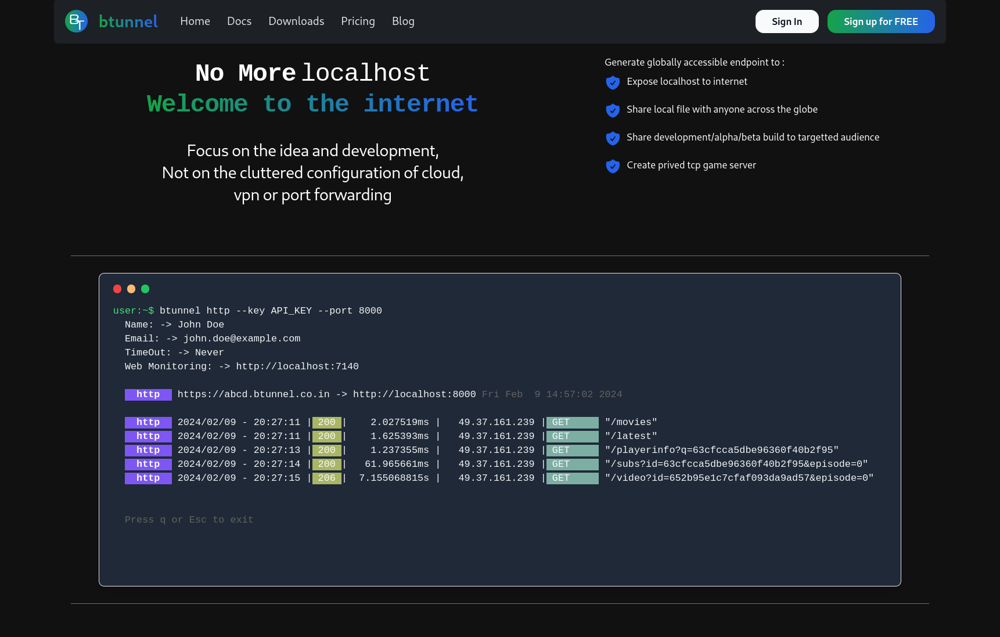Viewport: 1000px width, 637px height.
Task: Click the 'Name: -> John Doe' line
Action: (174, 325)
